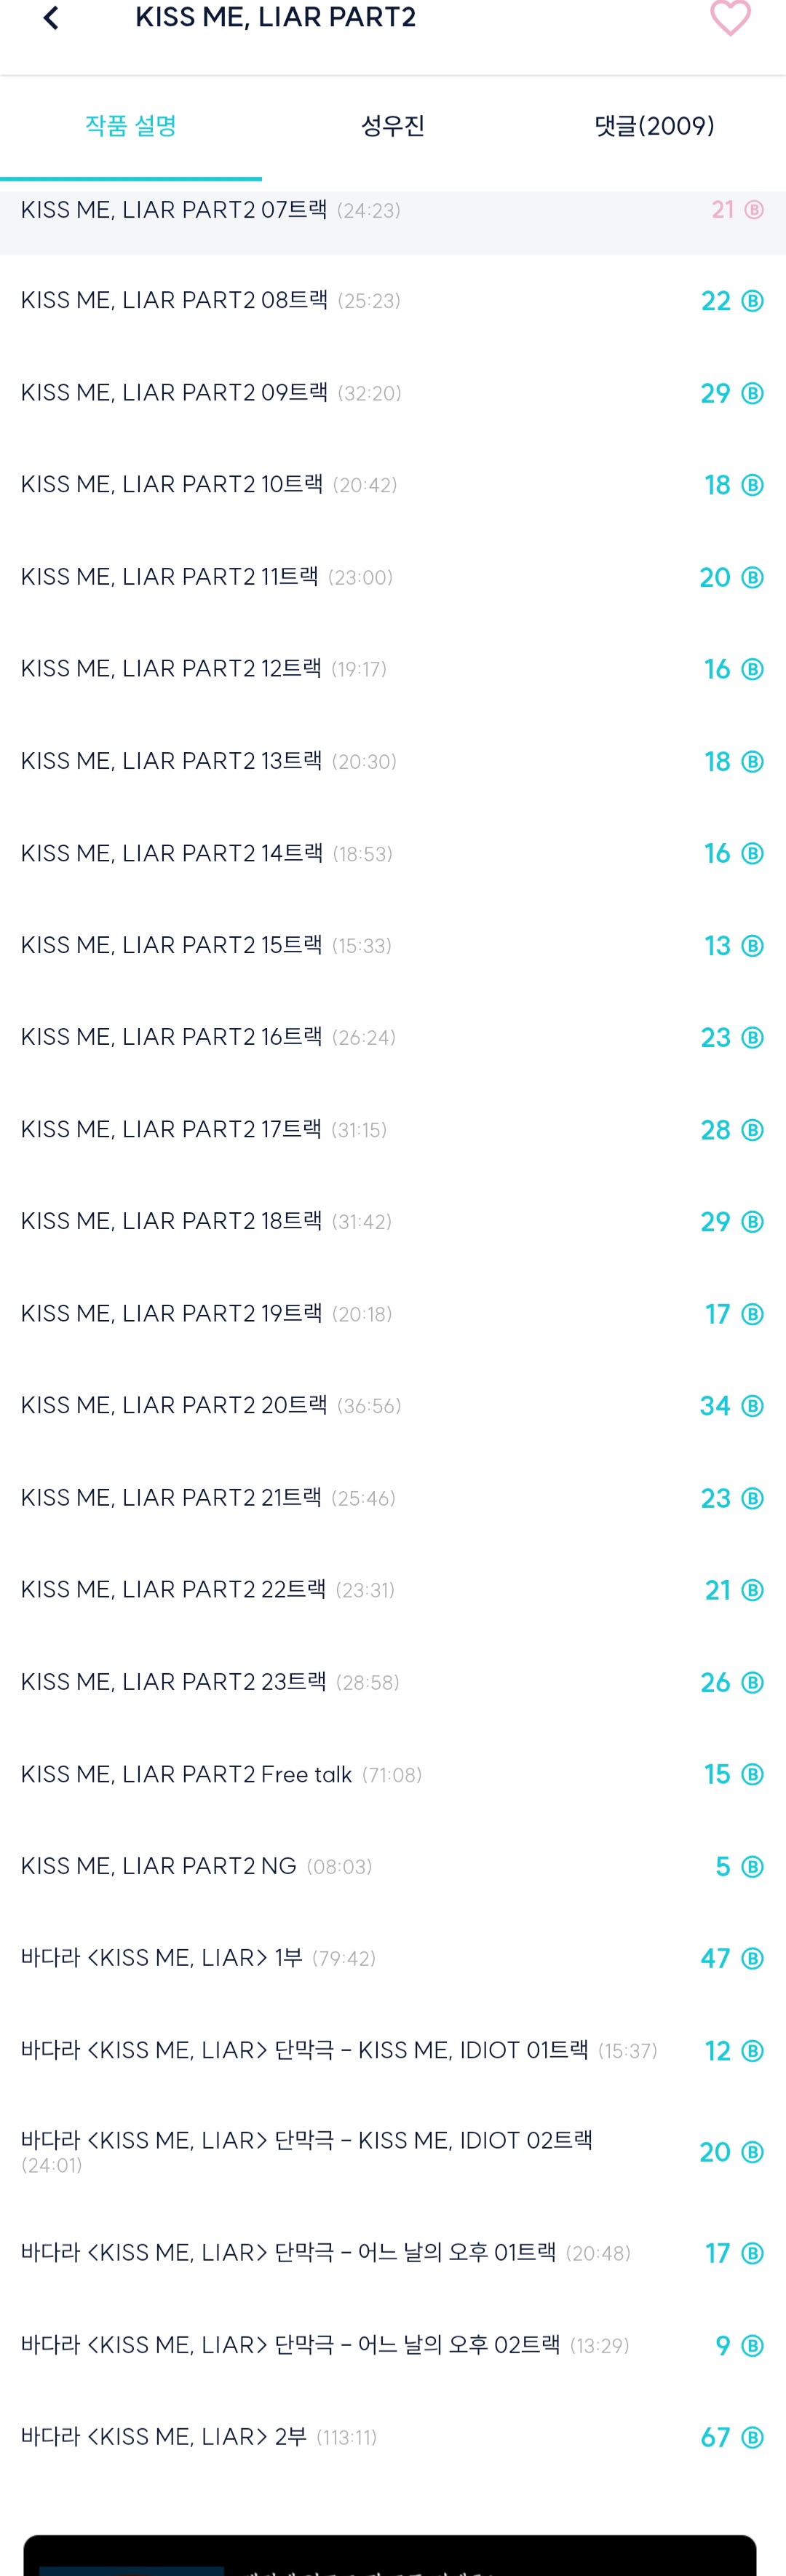The width and height of the screenshot is (786, 2576).
Task: Open the 댓글(2009) comments tab
Action: pos(654,126)
